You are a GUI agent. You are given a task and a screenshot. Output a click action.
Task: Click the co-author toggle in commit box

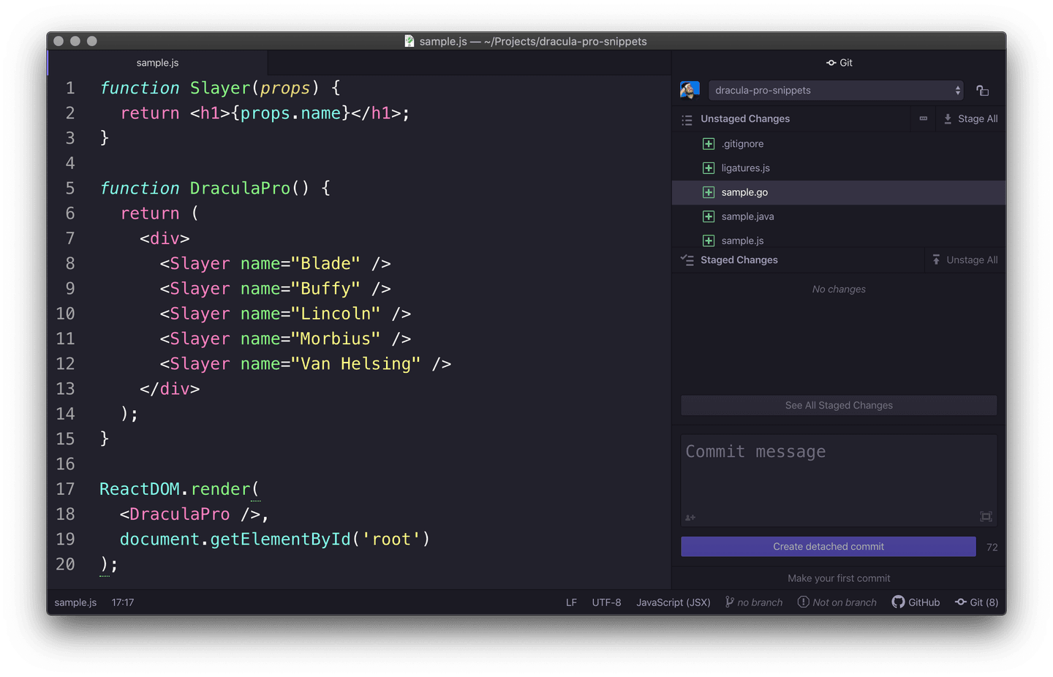(690, 518)
